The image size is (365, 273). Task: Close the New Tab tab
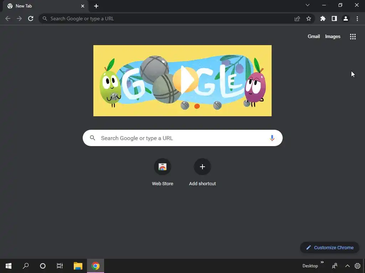tap(83, 6)
